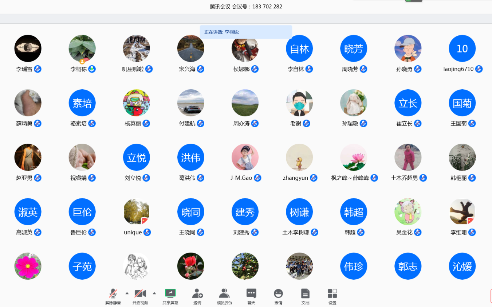This screenshot has width=492, height=307.
Task: Click 杨英丽's cartoon avatar thumbnail
Action: (x=137, y=103)
